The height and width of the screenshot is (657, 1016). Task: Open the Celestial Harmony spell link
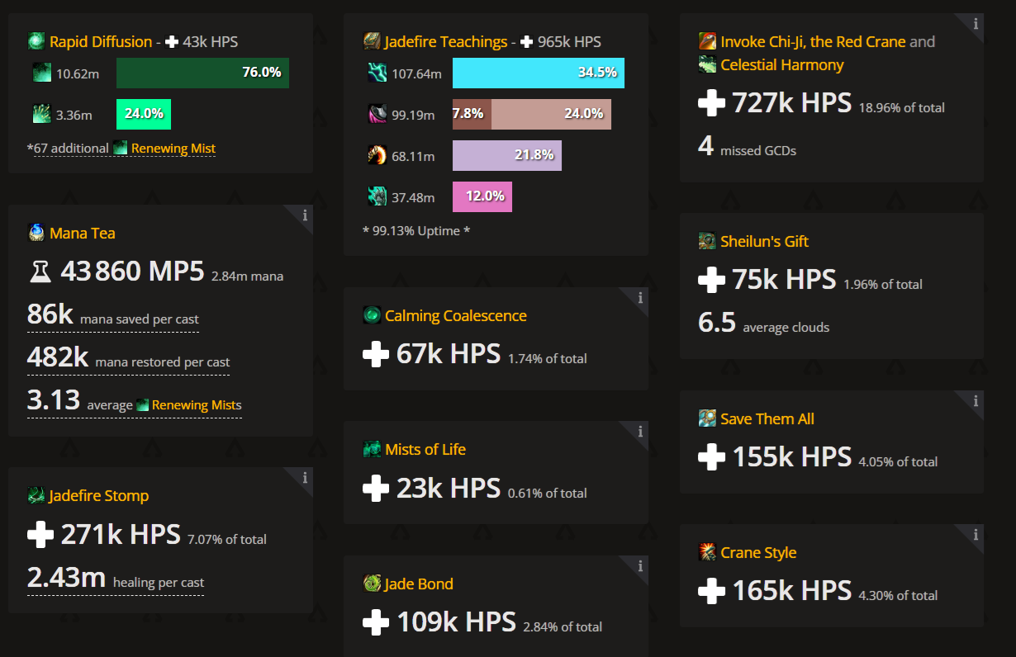[x=781, y=64]
